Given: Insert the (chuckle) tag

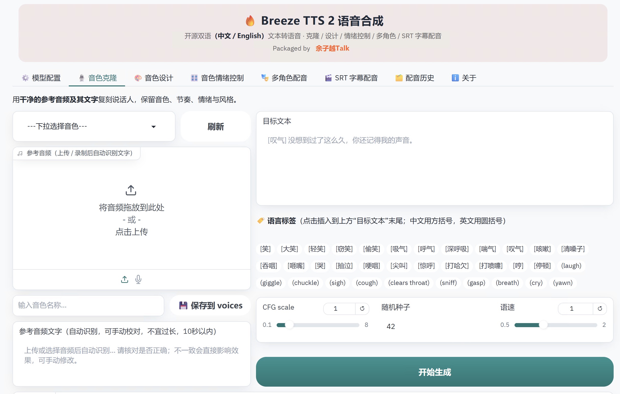Looking at the screenshot, I should [305, 283].
